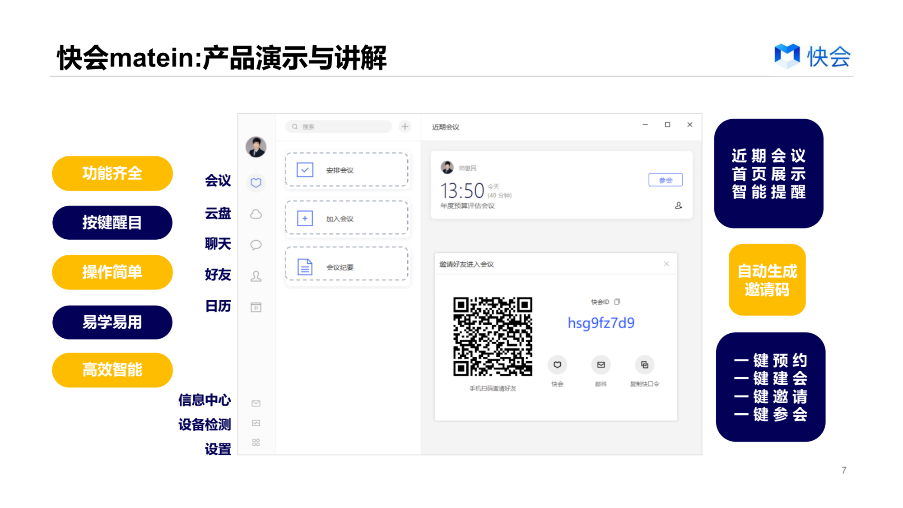Screen dimensions: 903x508
Task: Open the Meeting sidebar icon
Action: (256, 183)
